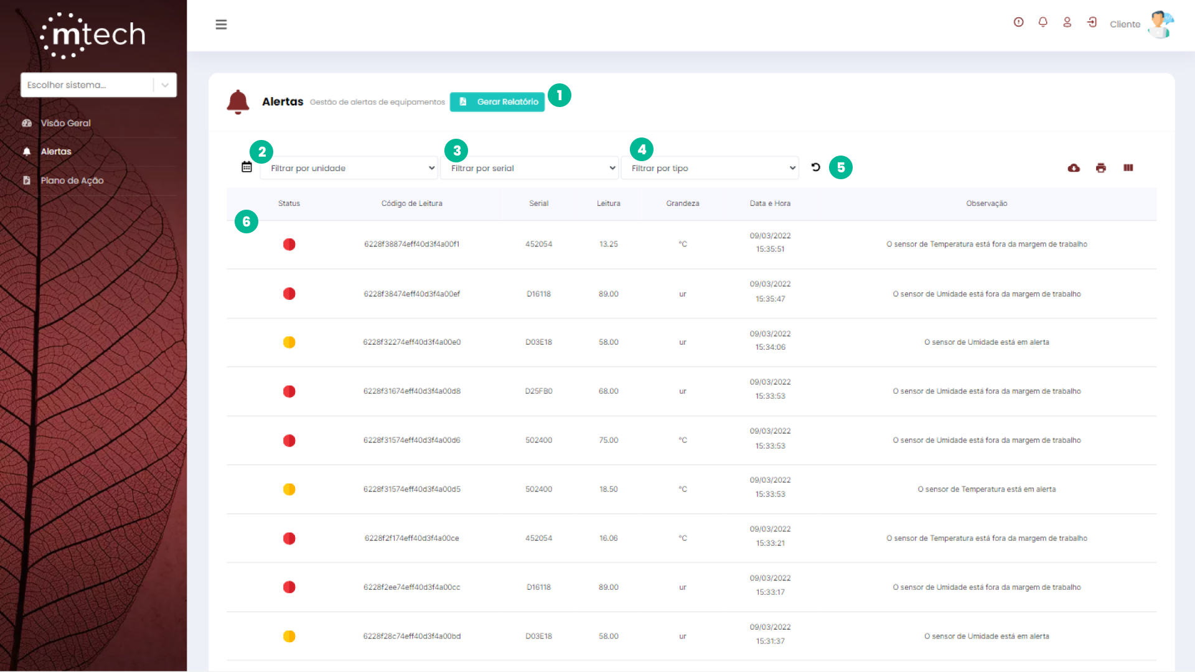Open column visibility selector icon
The width and height of the screenshot is (1195, 672).
(1128, 168)
